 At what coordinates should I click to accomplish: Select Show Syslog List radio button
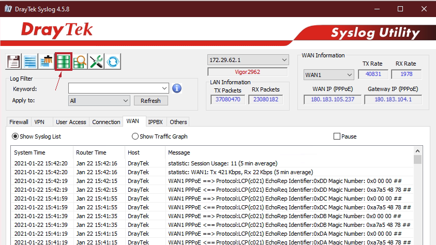coord(15,136)
